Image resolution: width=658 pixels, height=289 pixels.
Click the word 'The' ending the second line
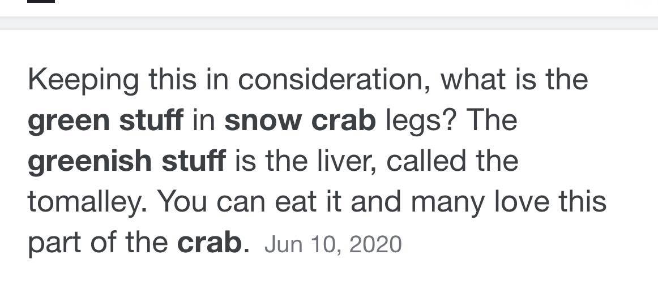(x=492, y=120)
